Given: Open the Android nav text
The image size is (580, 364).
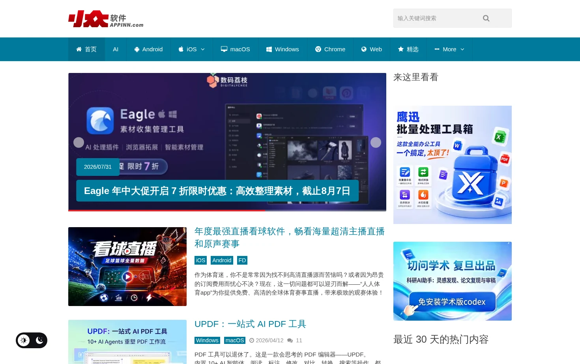Looking at the screenshot, I should pos(152,49).
